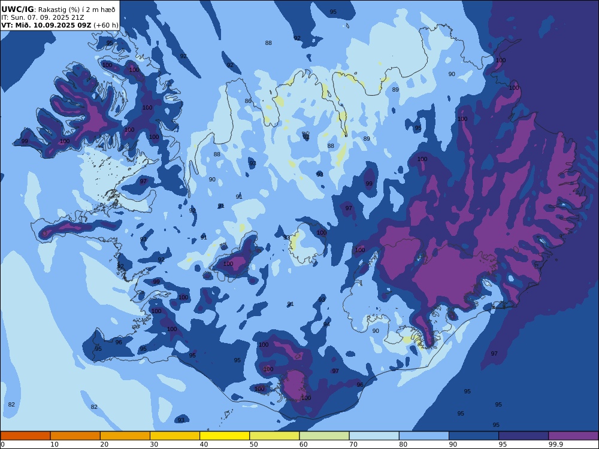Image resolution: width=599 pixels, height=449 pixels.
Task: Click the very light blue 70–80 legend swatch
Action: pos(374,436)
